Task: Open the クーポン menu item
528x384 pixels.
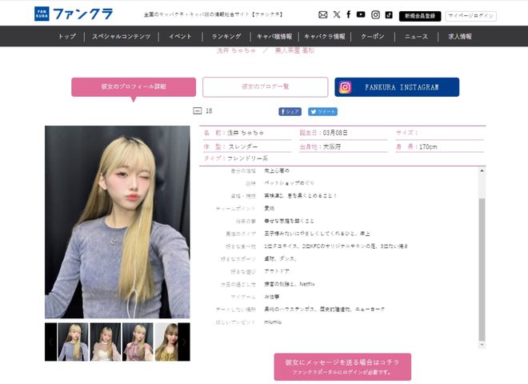Action: pyautogui.click(x=373, y=36)
